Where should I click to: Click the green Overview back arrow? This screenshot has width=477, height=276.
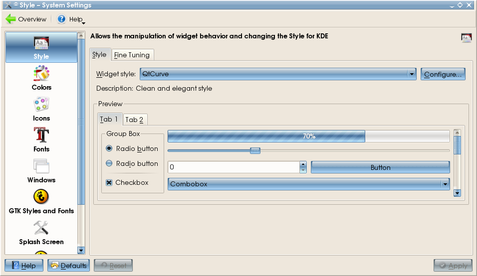[x=10, y=19]
